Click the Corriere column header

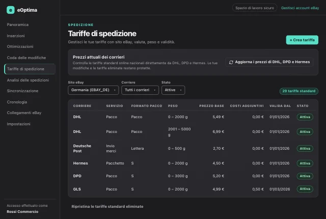(x=82, y=106)
